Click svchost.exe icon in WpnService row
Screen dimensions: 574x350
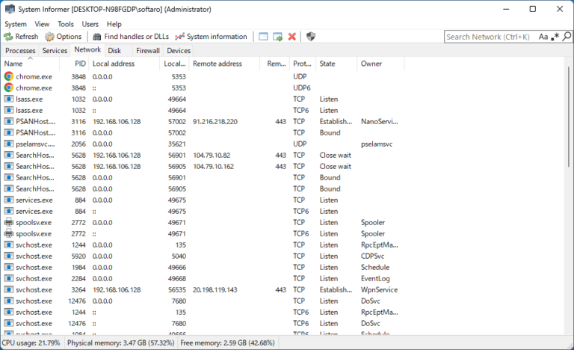click(x=9, y=289)
